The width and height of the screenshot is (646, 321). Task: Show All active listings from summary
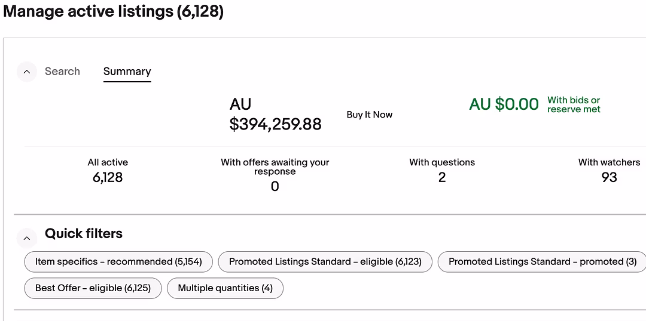[108, 170]
